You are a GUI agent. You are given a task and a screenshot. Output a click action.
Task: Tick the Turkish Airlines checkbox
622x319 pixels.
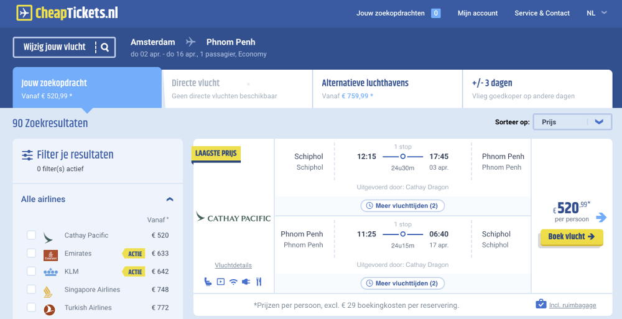coord(31,307)
